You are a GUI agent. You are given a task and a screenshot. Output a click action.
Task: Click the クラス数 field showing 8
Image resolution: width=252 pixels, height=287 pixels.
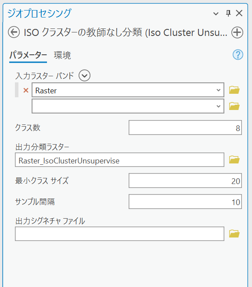185,128
